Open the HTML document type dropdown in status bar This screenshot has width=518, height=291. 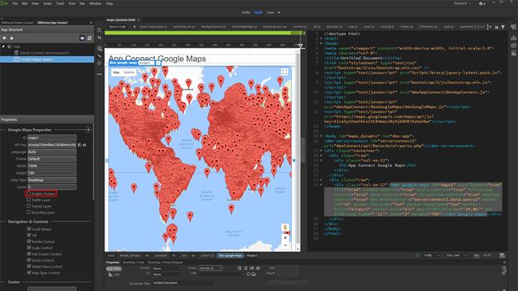point(432,255)
